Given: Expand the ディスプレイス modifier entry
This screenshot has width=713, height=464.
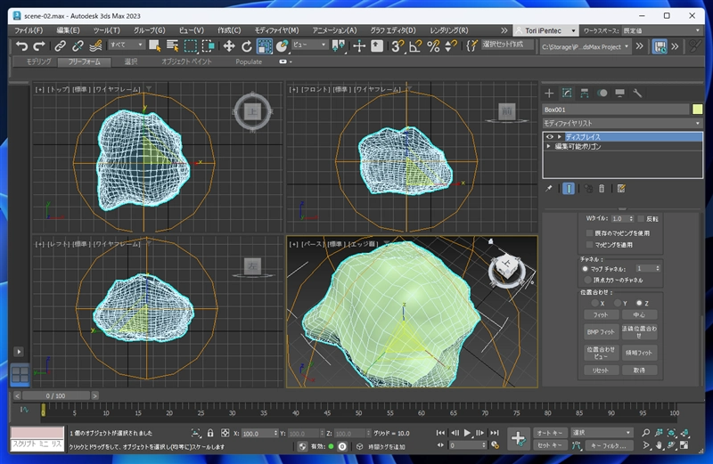Looking at the screenshot, I should click(560, 137).
